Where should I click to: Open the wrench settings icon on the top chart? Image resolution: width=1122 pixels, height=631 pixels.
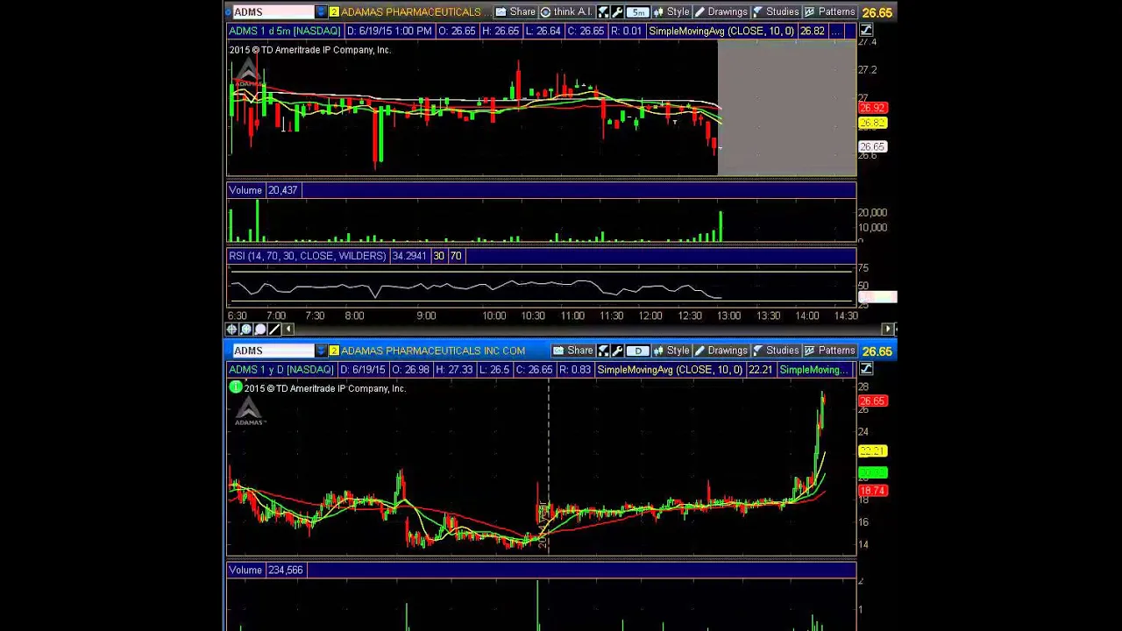(x=617, y=11)
